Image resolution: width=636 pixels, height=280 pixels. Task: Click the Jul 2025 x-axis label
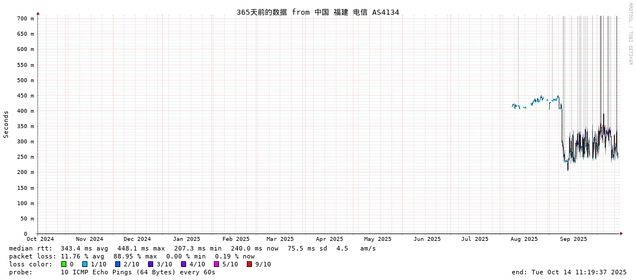pos(475,239)
